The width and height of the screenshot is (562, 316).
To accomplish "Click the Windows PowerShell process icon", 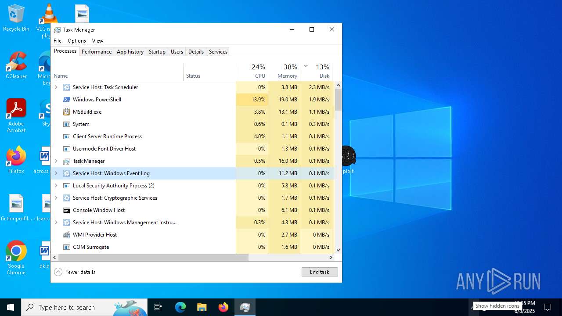I will coord(67,100).
